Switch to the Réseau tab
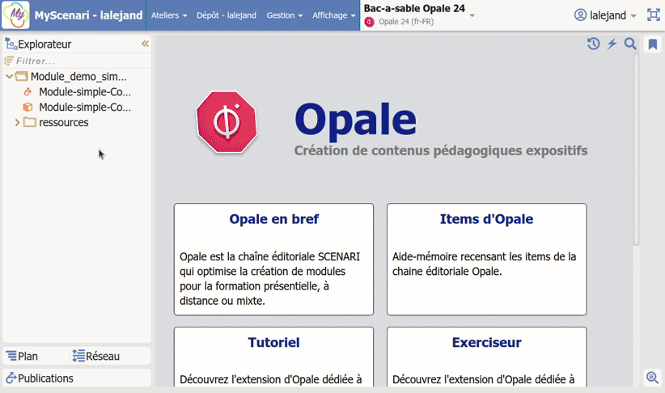Screen dimensions: 665x393 [x=110, y=356]
